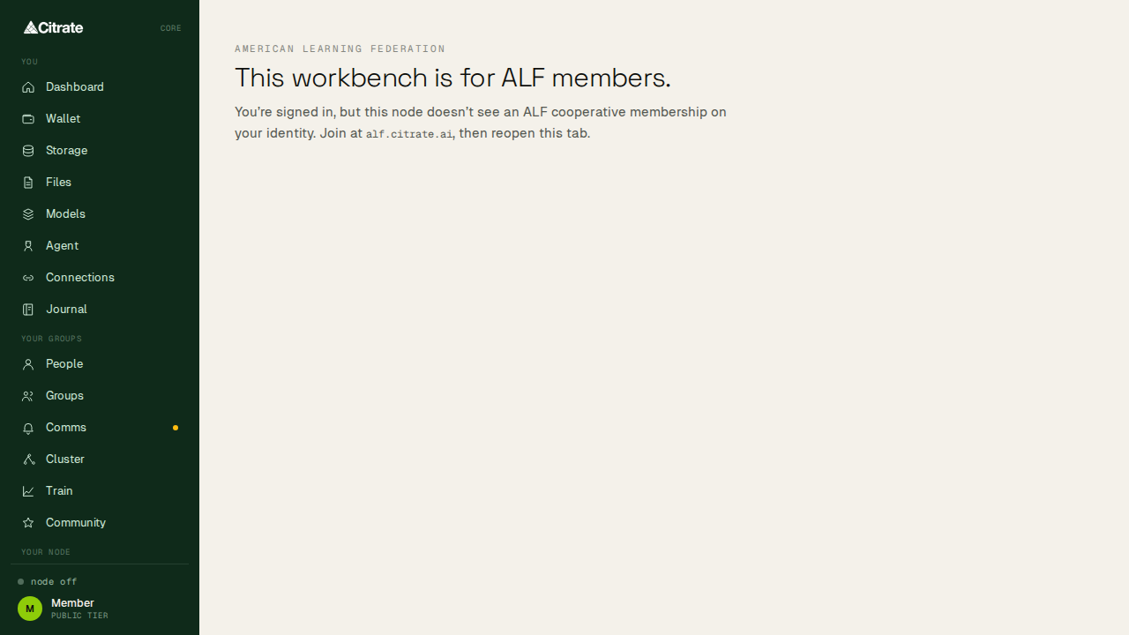Click the node off status indicator
Viewport: 1129px width, 635px height.
point(48,582)
